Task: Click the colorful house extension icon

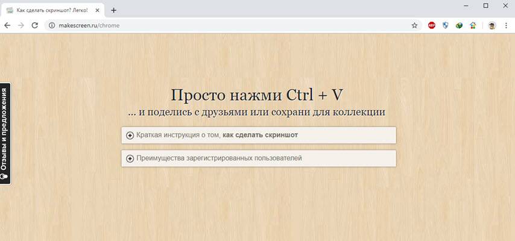Action: [x=473, y=25]
